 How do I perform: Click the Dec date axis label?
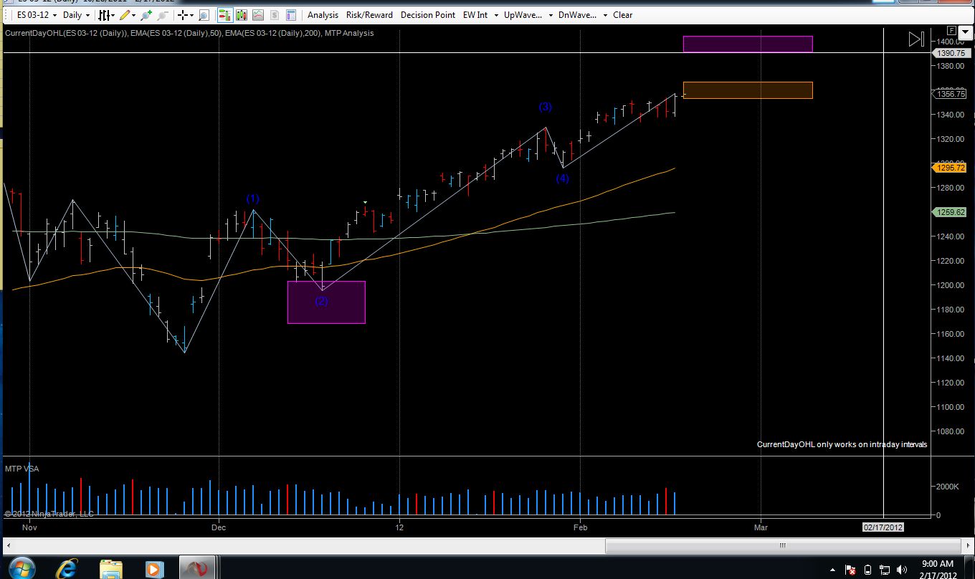coord(219,527)
